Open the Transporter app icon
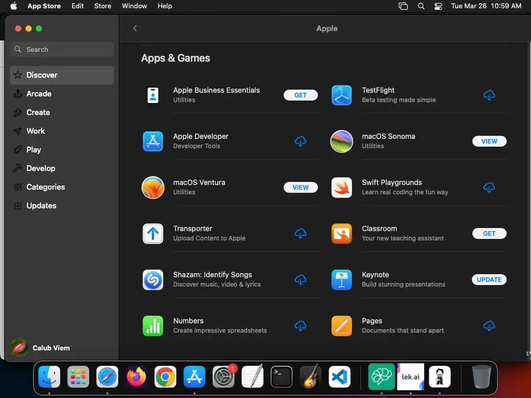Image resolution: width=531 pixels, height=398 pixels. [x=153, y=233]
